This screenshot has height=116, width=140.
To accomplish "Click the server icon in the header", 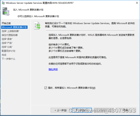I will [x=6, y=12].
